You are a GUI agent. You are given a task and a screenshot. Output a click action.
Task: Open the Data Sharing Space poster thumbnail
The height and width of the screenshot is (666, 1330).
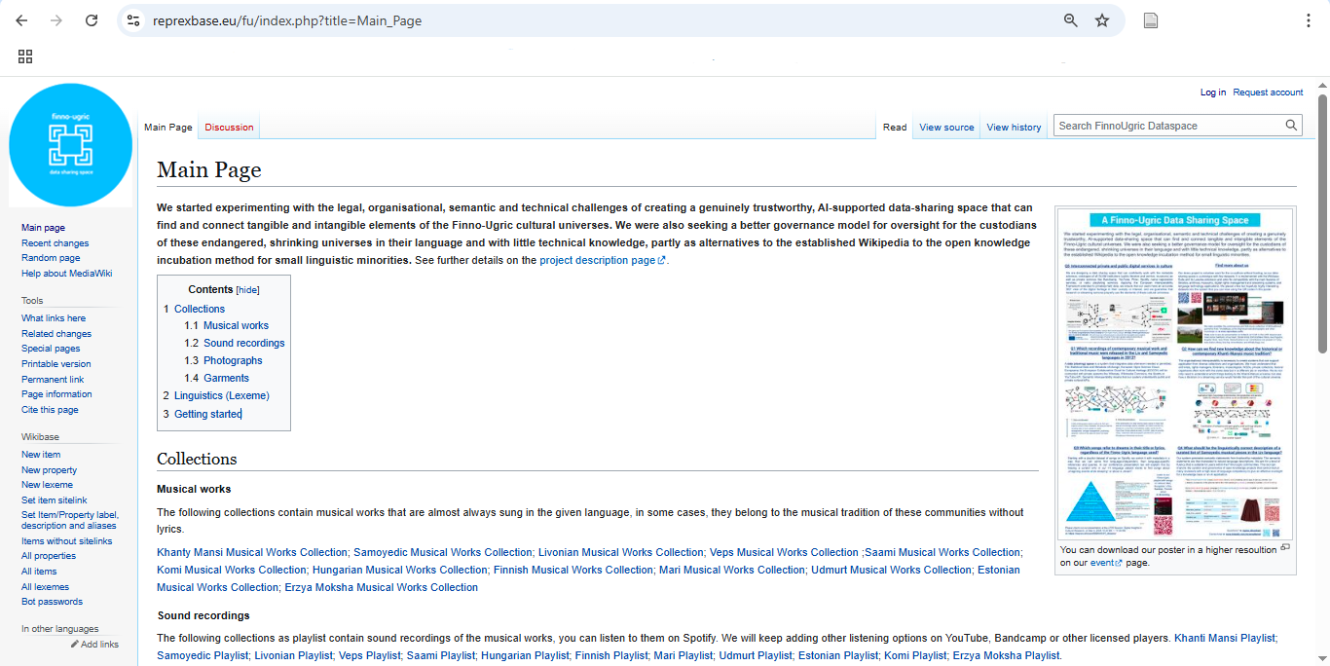click(x=1176, y=373)
